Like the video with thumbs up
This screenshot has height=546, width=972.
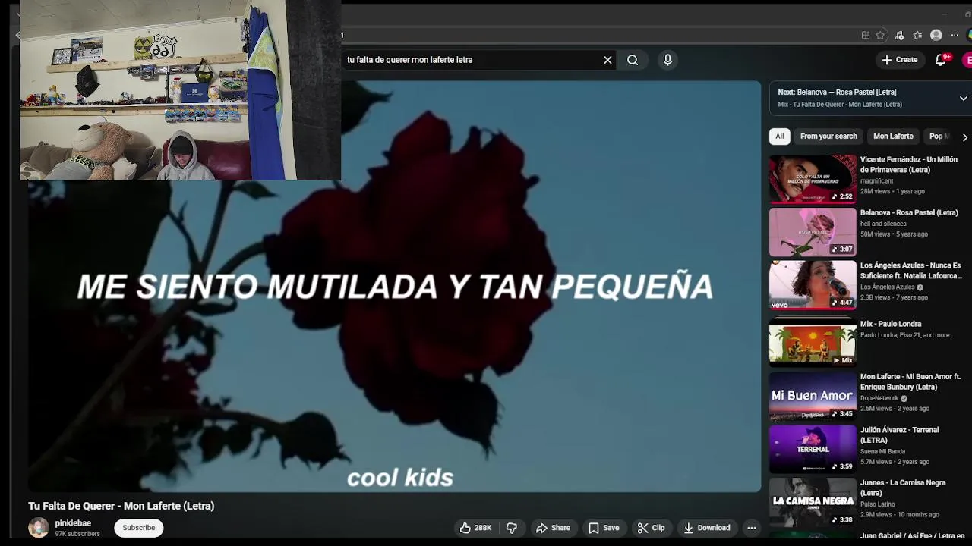pyautogui.click(x=475, y=528)
